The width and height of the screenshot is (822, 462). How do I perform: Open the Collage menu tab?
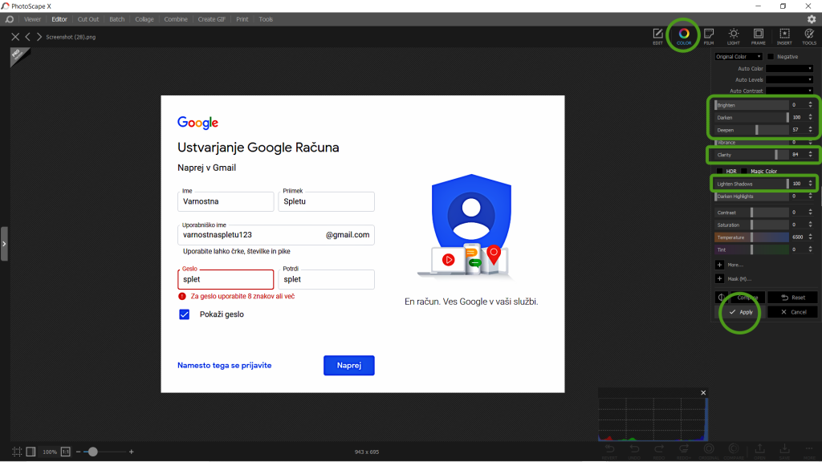pos(144,19)
